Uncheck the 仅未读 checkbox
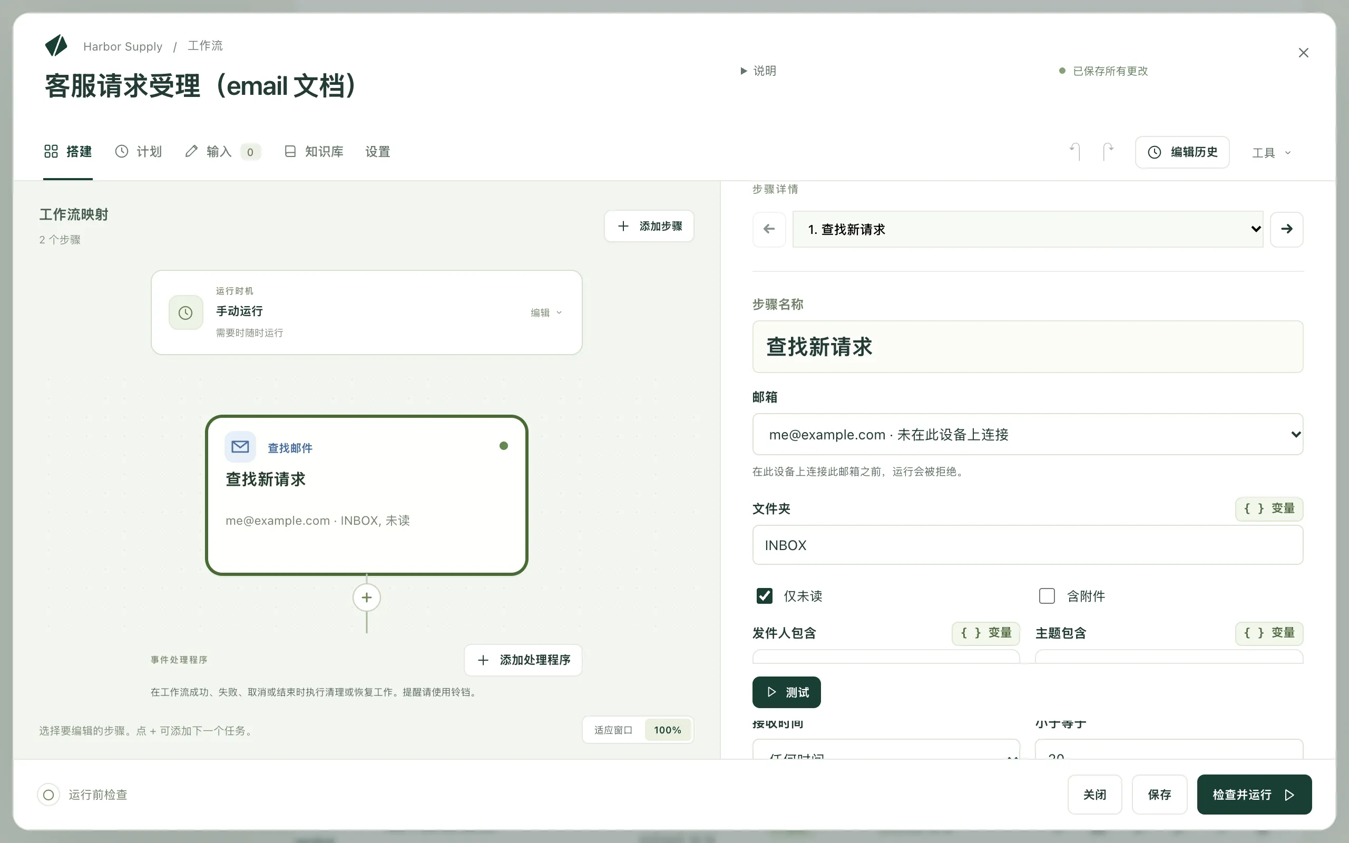 [x=764, y=596]
